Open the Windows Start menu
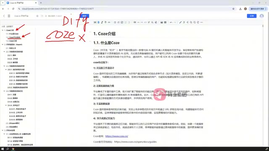The width and height of the screenshot is (269, 151). coord(3,149)
